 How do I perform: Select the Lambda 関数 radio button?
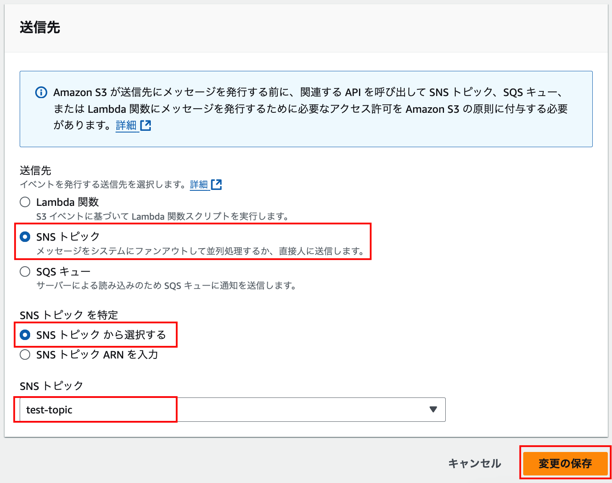pos(25,202)
